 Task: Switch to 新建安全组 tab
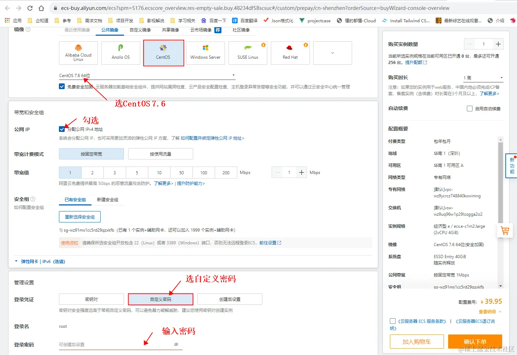pyautogui.click(x=108, y=200)
